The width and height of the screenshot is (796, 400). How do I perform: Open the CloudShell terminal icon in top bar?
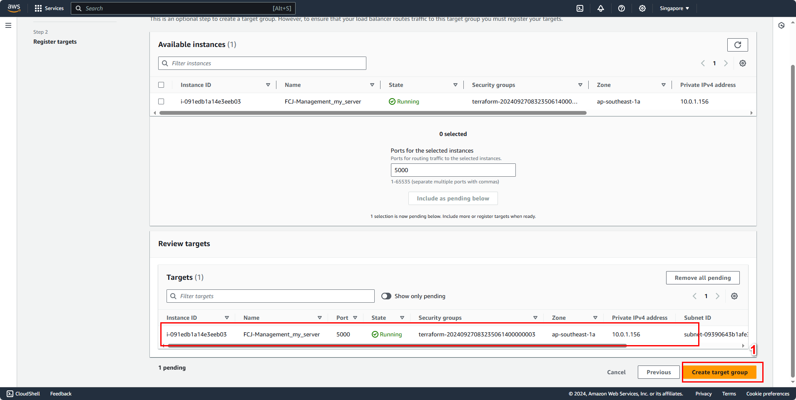point(580,8)
